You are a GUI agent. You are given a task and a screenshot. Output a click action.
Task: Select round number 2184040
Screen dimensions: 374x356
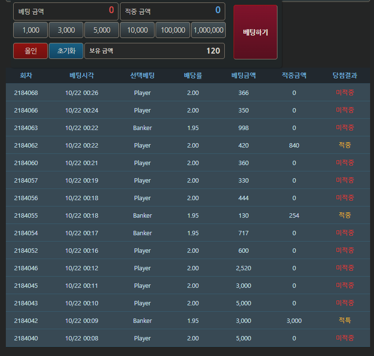[26, 338]
